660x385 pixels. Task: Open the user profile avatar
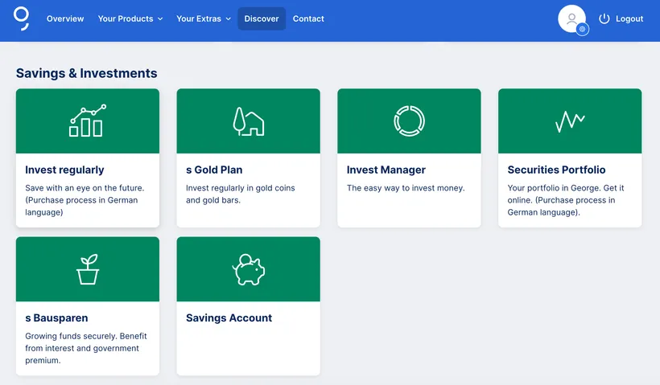571,18
